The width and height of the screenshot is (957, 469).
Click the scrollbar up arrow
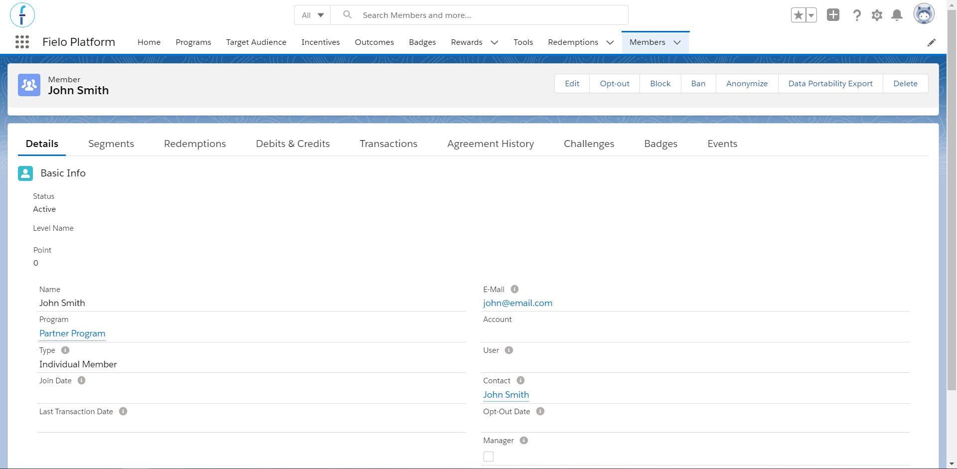click(x=952, y=4)
